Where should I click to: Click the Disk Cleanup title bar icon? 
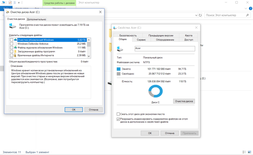[7, 12]
